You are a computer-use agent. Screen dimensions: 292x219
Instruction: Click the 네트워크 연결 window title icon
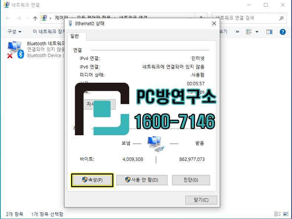click(x=7, y=5)
